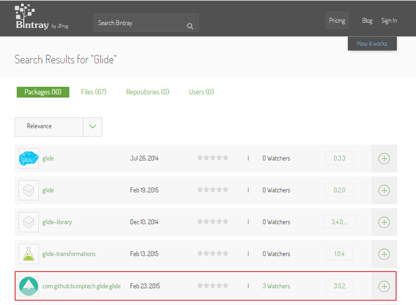
Task: Click the sort dropdown chevron arrow
Action: coord(92,126)
